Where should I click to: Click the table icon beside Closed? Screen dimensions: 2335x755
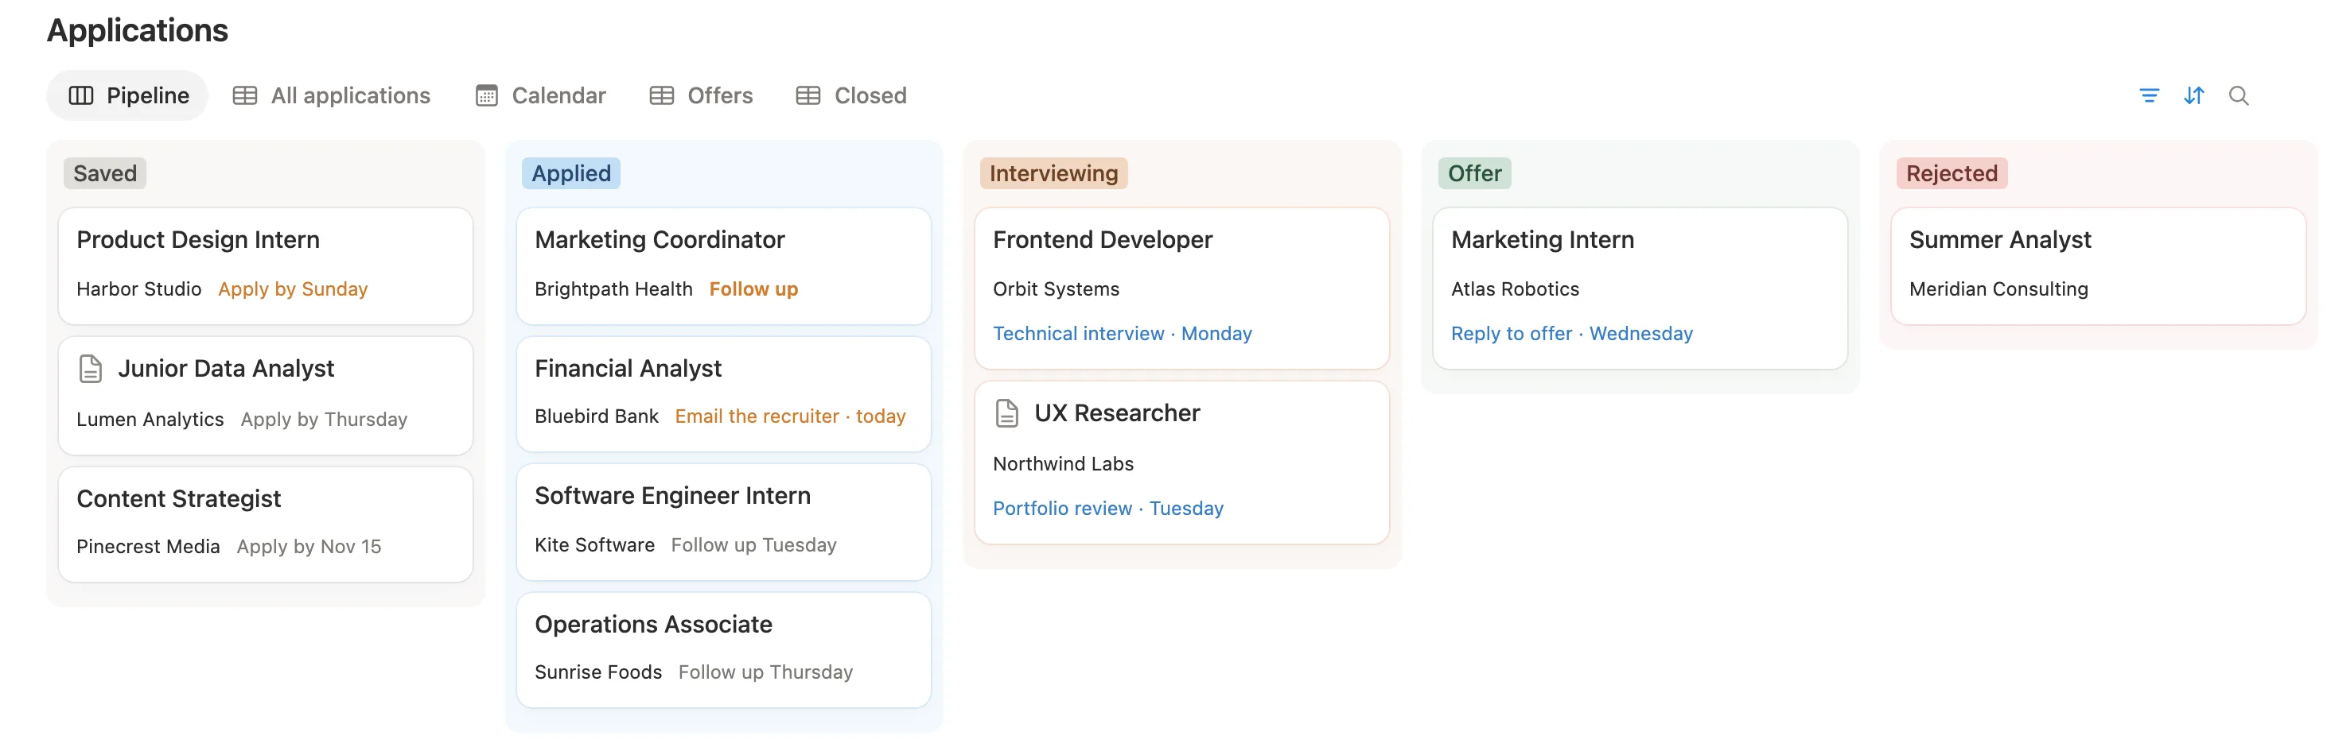pos(808,95)
